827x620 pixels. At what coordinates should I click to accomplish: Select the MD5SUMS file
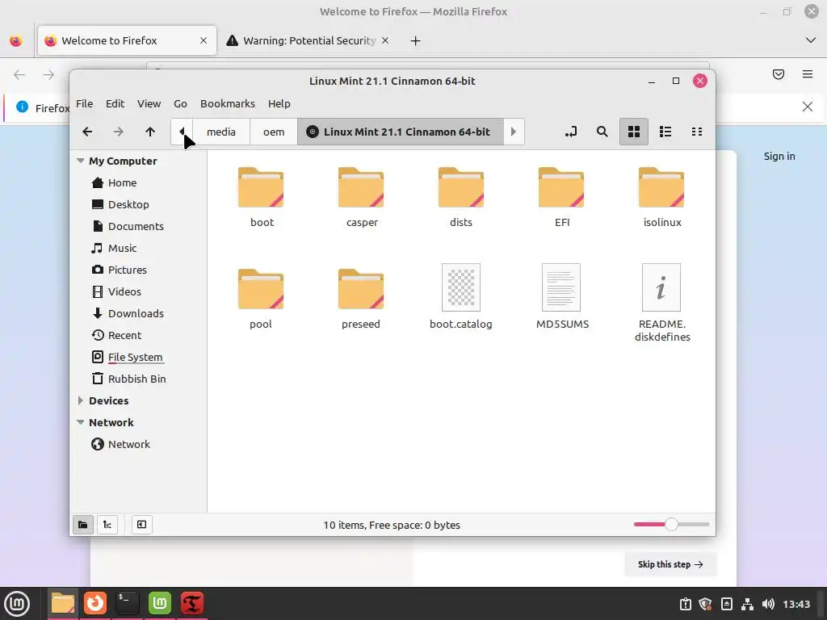coord(561,297)
